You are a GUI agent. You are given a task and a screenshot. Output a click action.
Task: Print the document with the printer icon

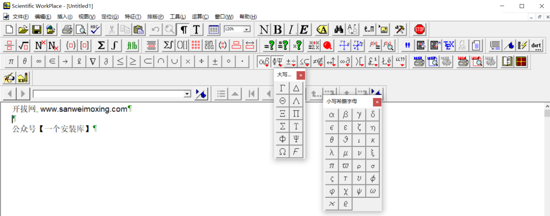tap(67, 29)
